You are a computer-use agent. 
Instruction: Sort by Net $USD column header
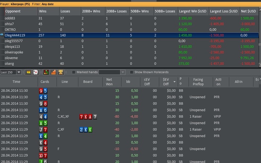tap(249, 11)
